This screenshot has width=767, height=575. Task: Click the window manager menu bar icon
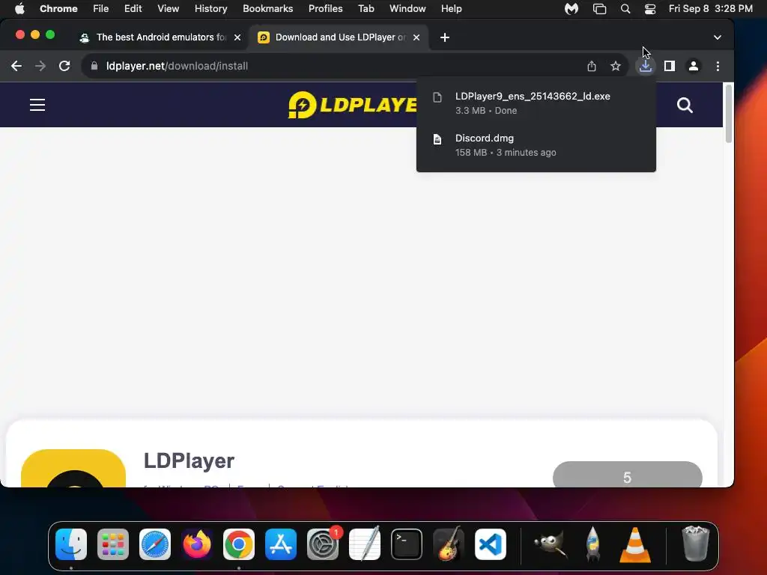point(599,8)
